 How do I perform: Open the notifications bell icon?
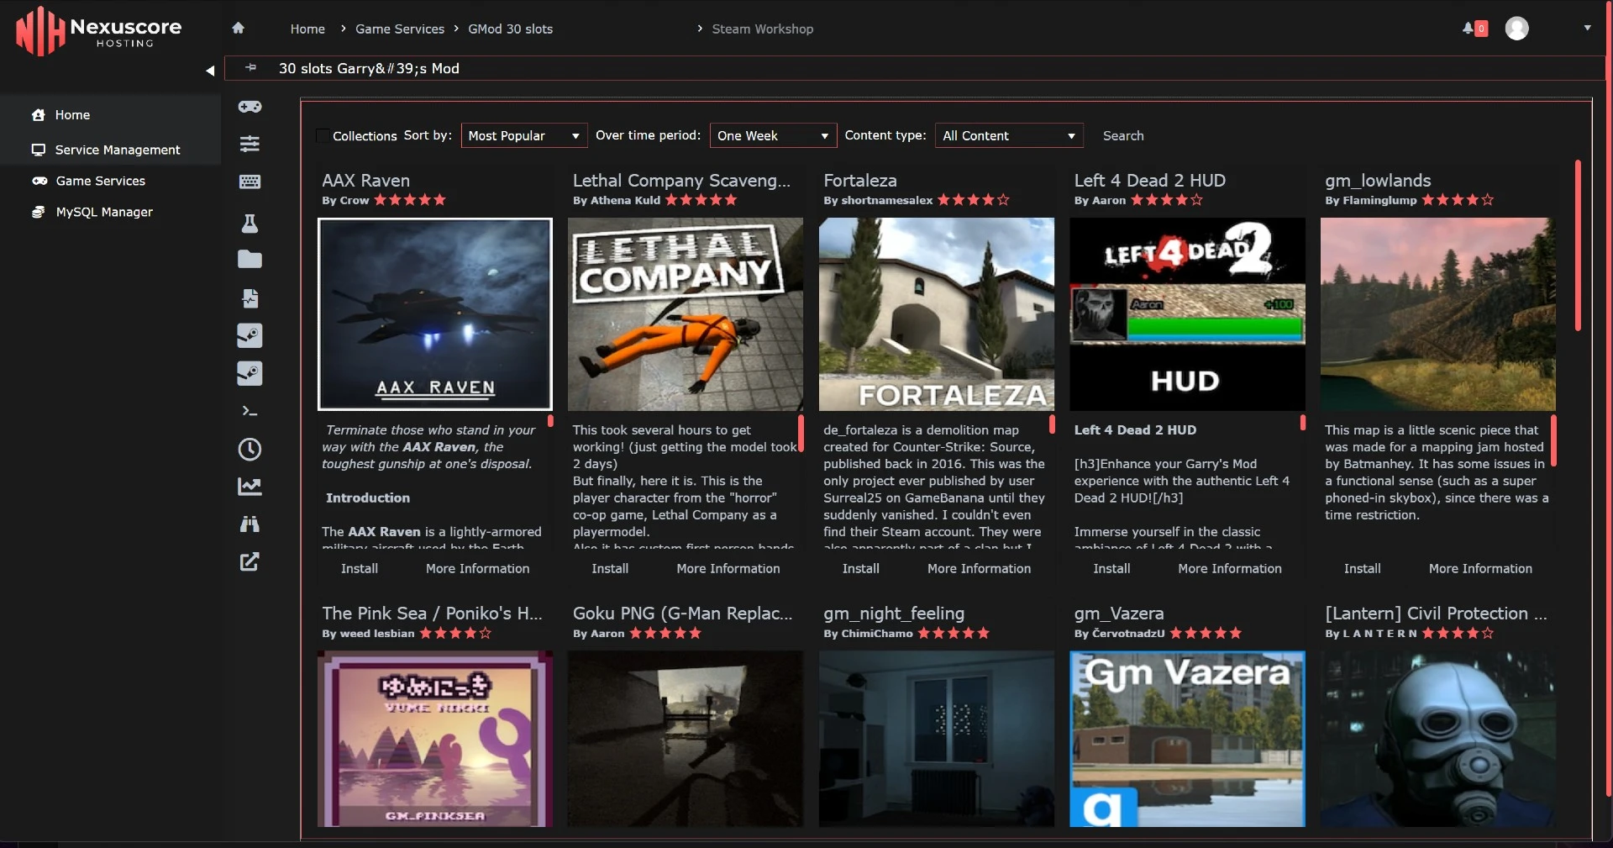pos(1469,28)
